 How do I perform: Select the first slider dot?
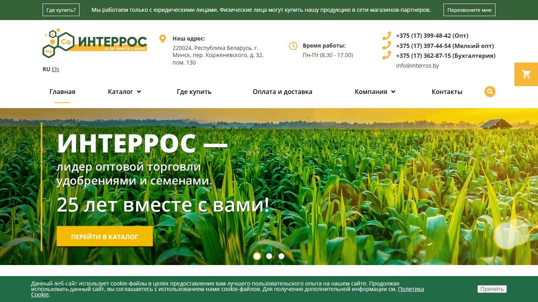(x=257, y=256)
